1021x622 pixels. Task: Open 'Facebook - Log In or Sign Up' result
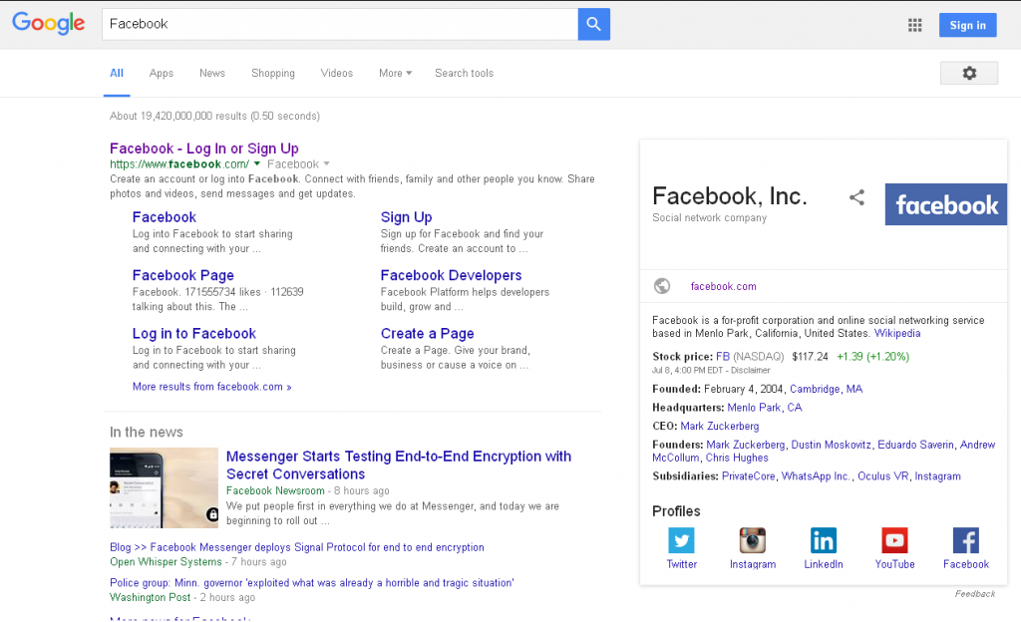[203, 149]
